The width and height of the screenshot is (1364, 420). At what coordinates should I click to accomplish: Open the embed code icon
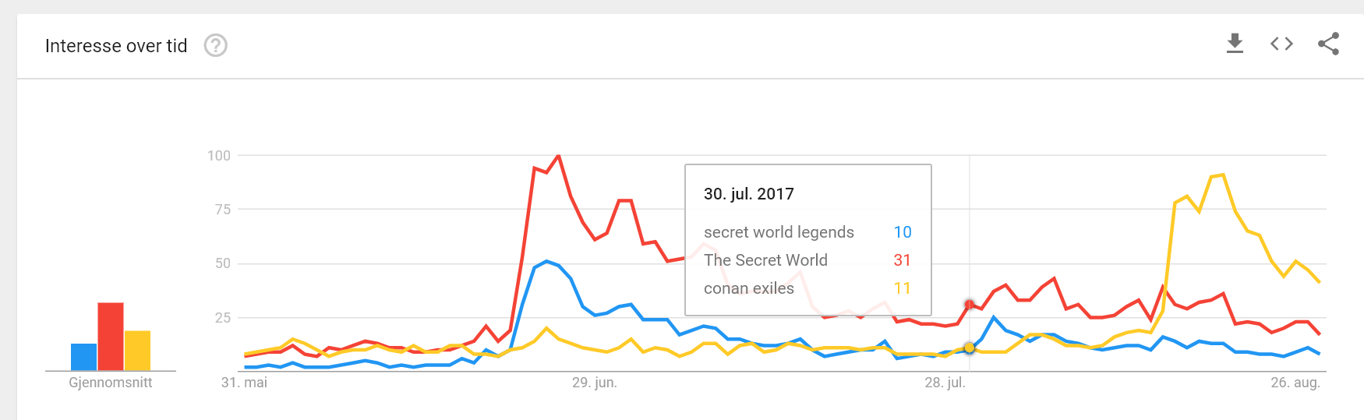(1281, 44)
